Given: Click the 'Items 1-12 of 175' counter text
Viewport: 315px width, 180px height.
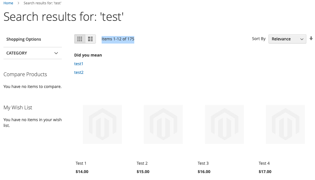Looking at the screenshot, I should click(118, 39).
